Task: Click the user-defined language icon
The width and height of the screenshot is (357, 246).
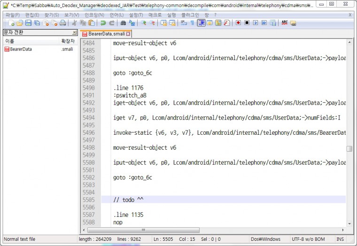Action: tap(210, 23)
